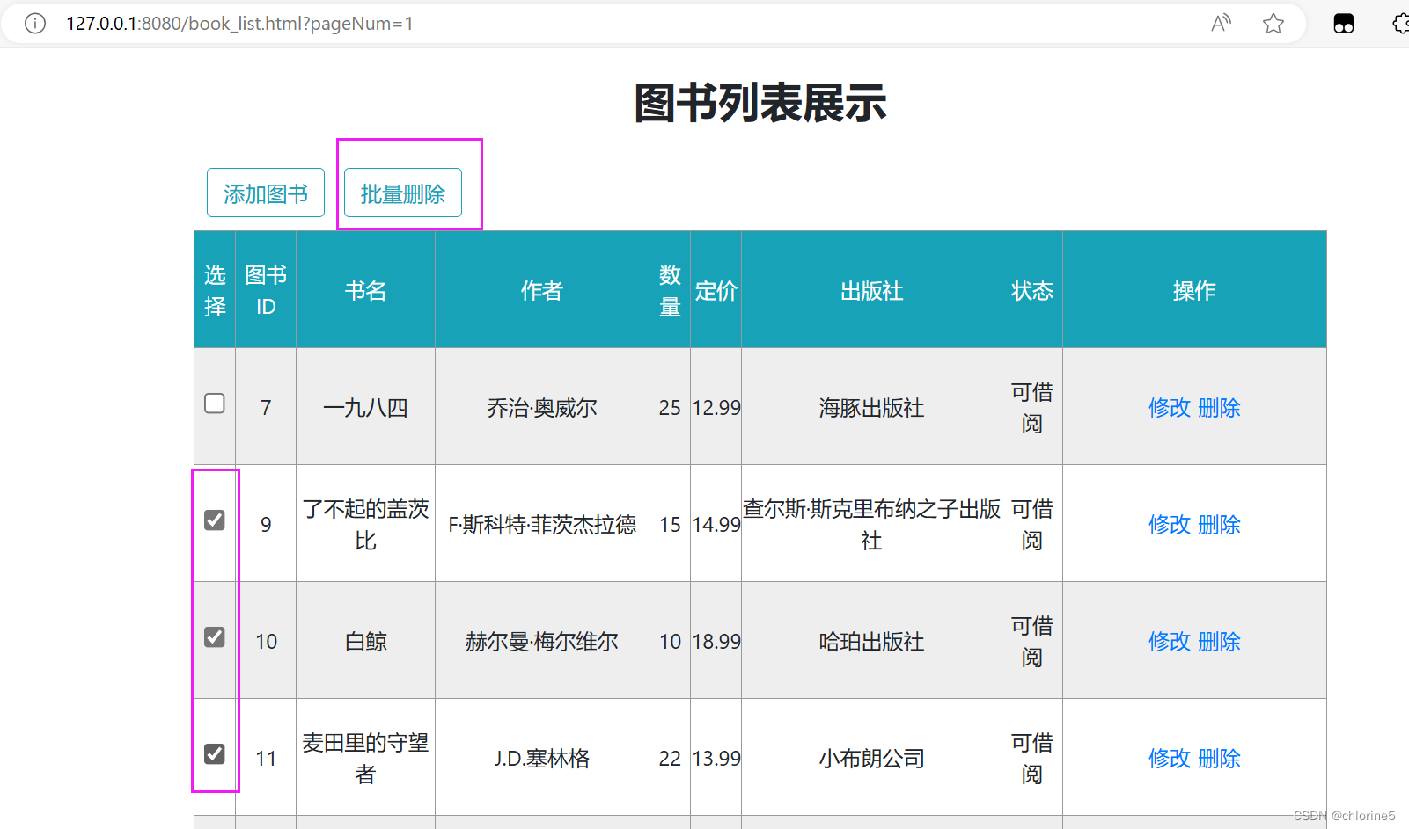Uncheck the box for book ID 11

pyautogui.click(x=215, y=754)
